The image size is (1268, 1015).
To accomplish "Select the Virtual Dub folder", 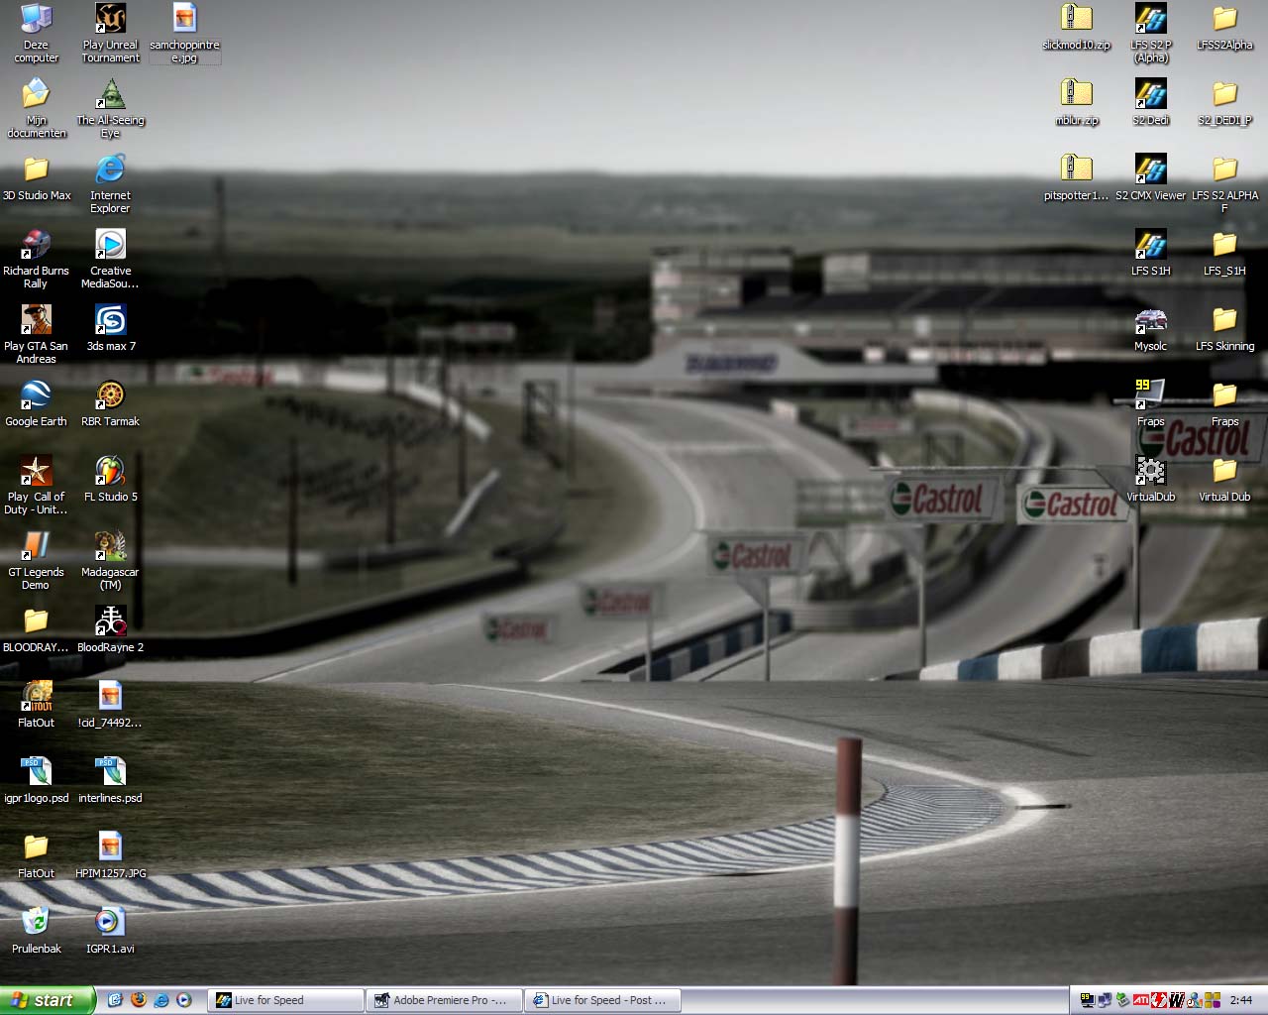I will [x=1224, y=479].
